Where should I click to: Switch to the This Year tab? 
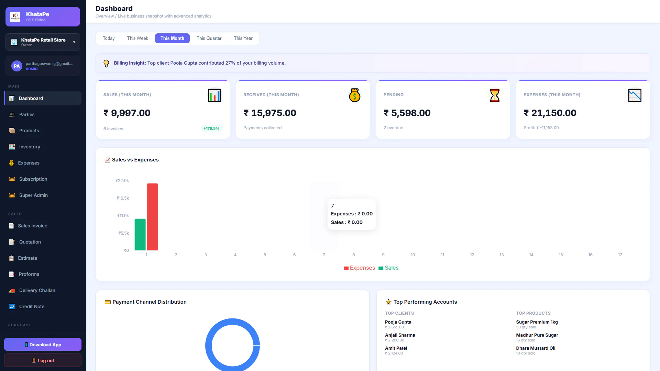pyautogui.click(x=243, y=38)
